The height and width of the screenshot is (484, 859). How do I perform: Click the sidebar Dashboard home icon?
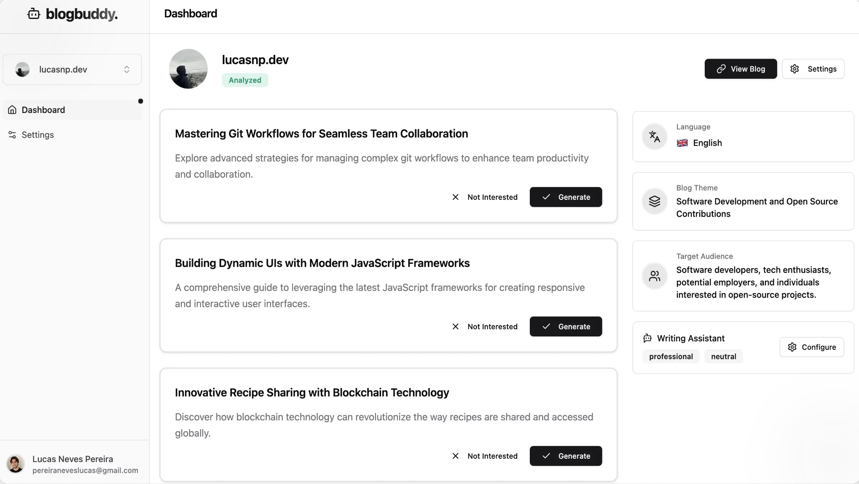click(12, 110)
